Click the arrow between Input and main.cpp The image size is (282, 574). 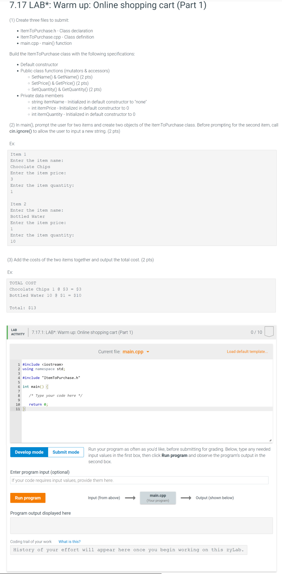tap(130, 498)
